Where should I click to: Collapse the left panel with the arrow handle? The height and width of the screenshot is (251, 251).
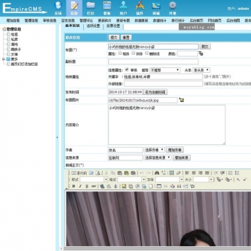[x=58, y=137]
